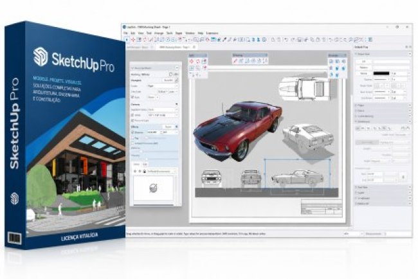Click the white fill color swatch beside Fill

coord(392,62)
